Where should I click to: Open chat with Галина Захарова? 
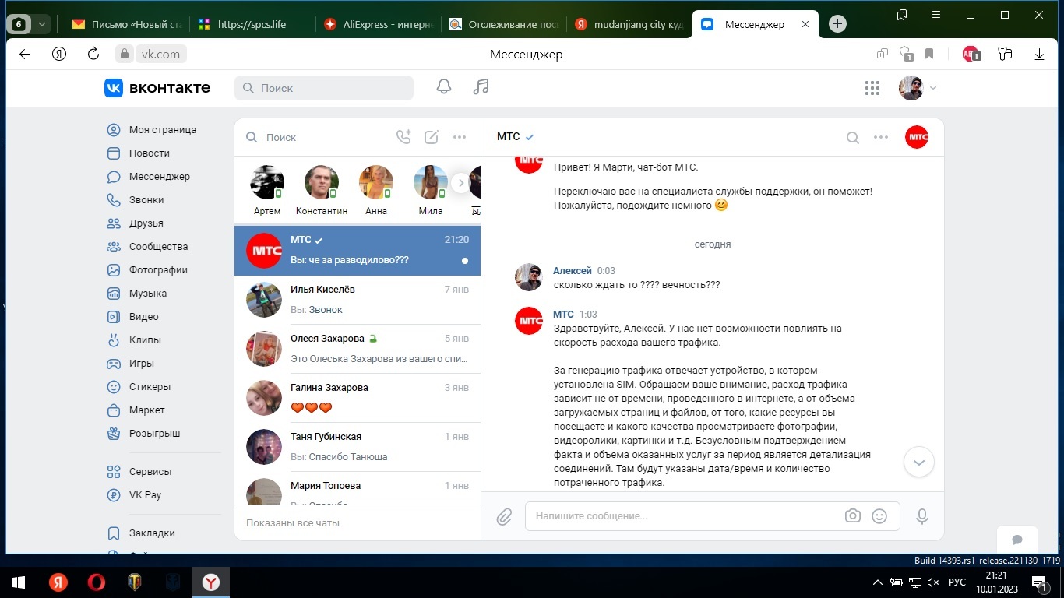click(x=358, y=398)
